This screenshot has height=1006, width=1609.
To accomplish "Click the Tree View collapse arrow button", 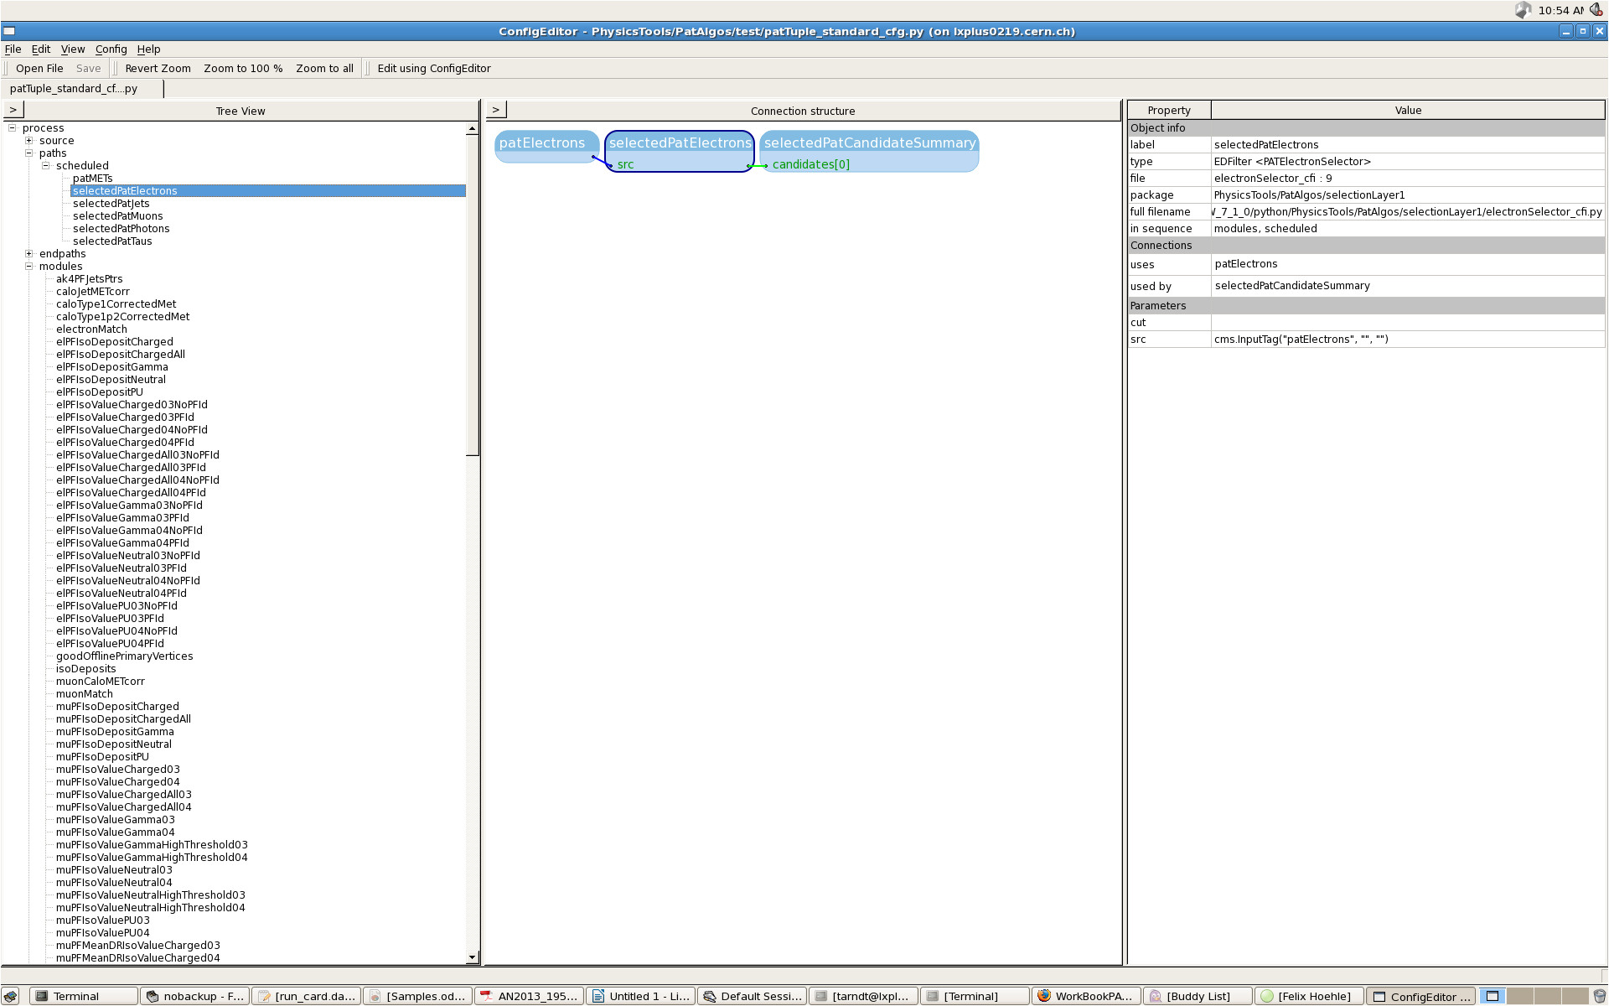I will [x=13, y=110].
